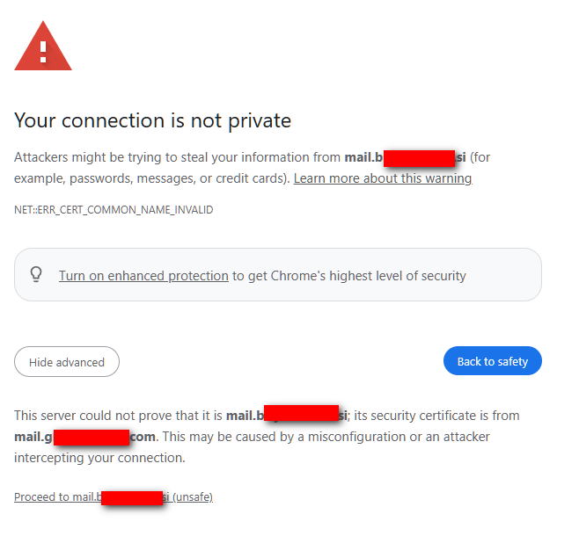Collapse details with Hide advanced button
579x536 pixels.
67,362
